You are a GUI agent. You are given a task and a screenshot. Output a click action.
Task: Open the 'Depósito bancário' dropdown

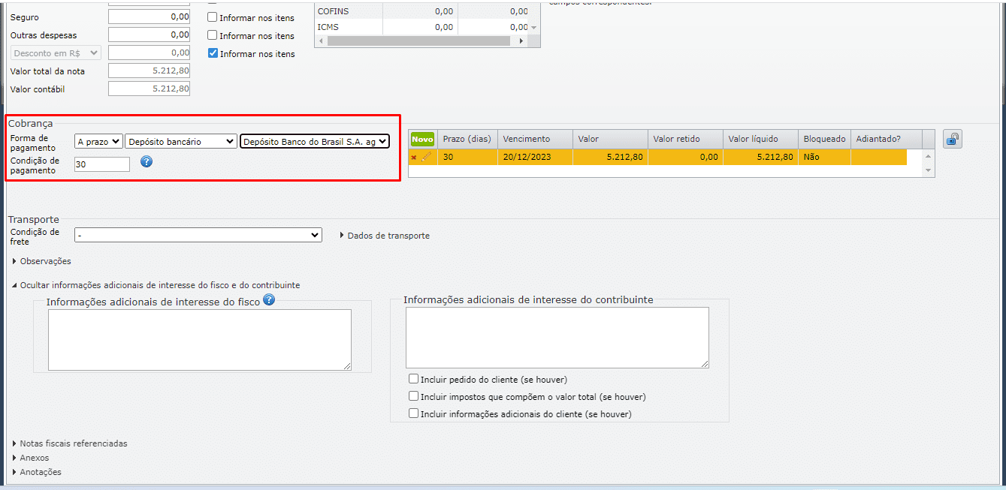[181, 141]
